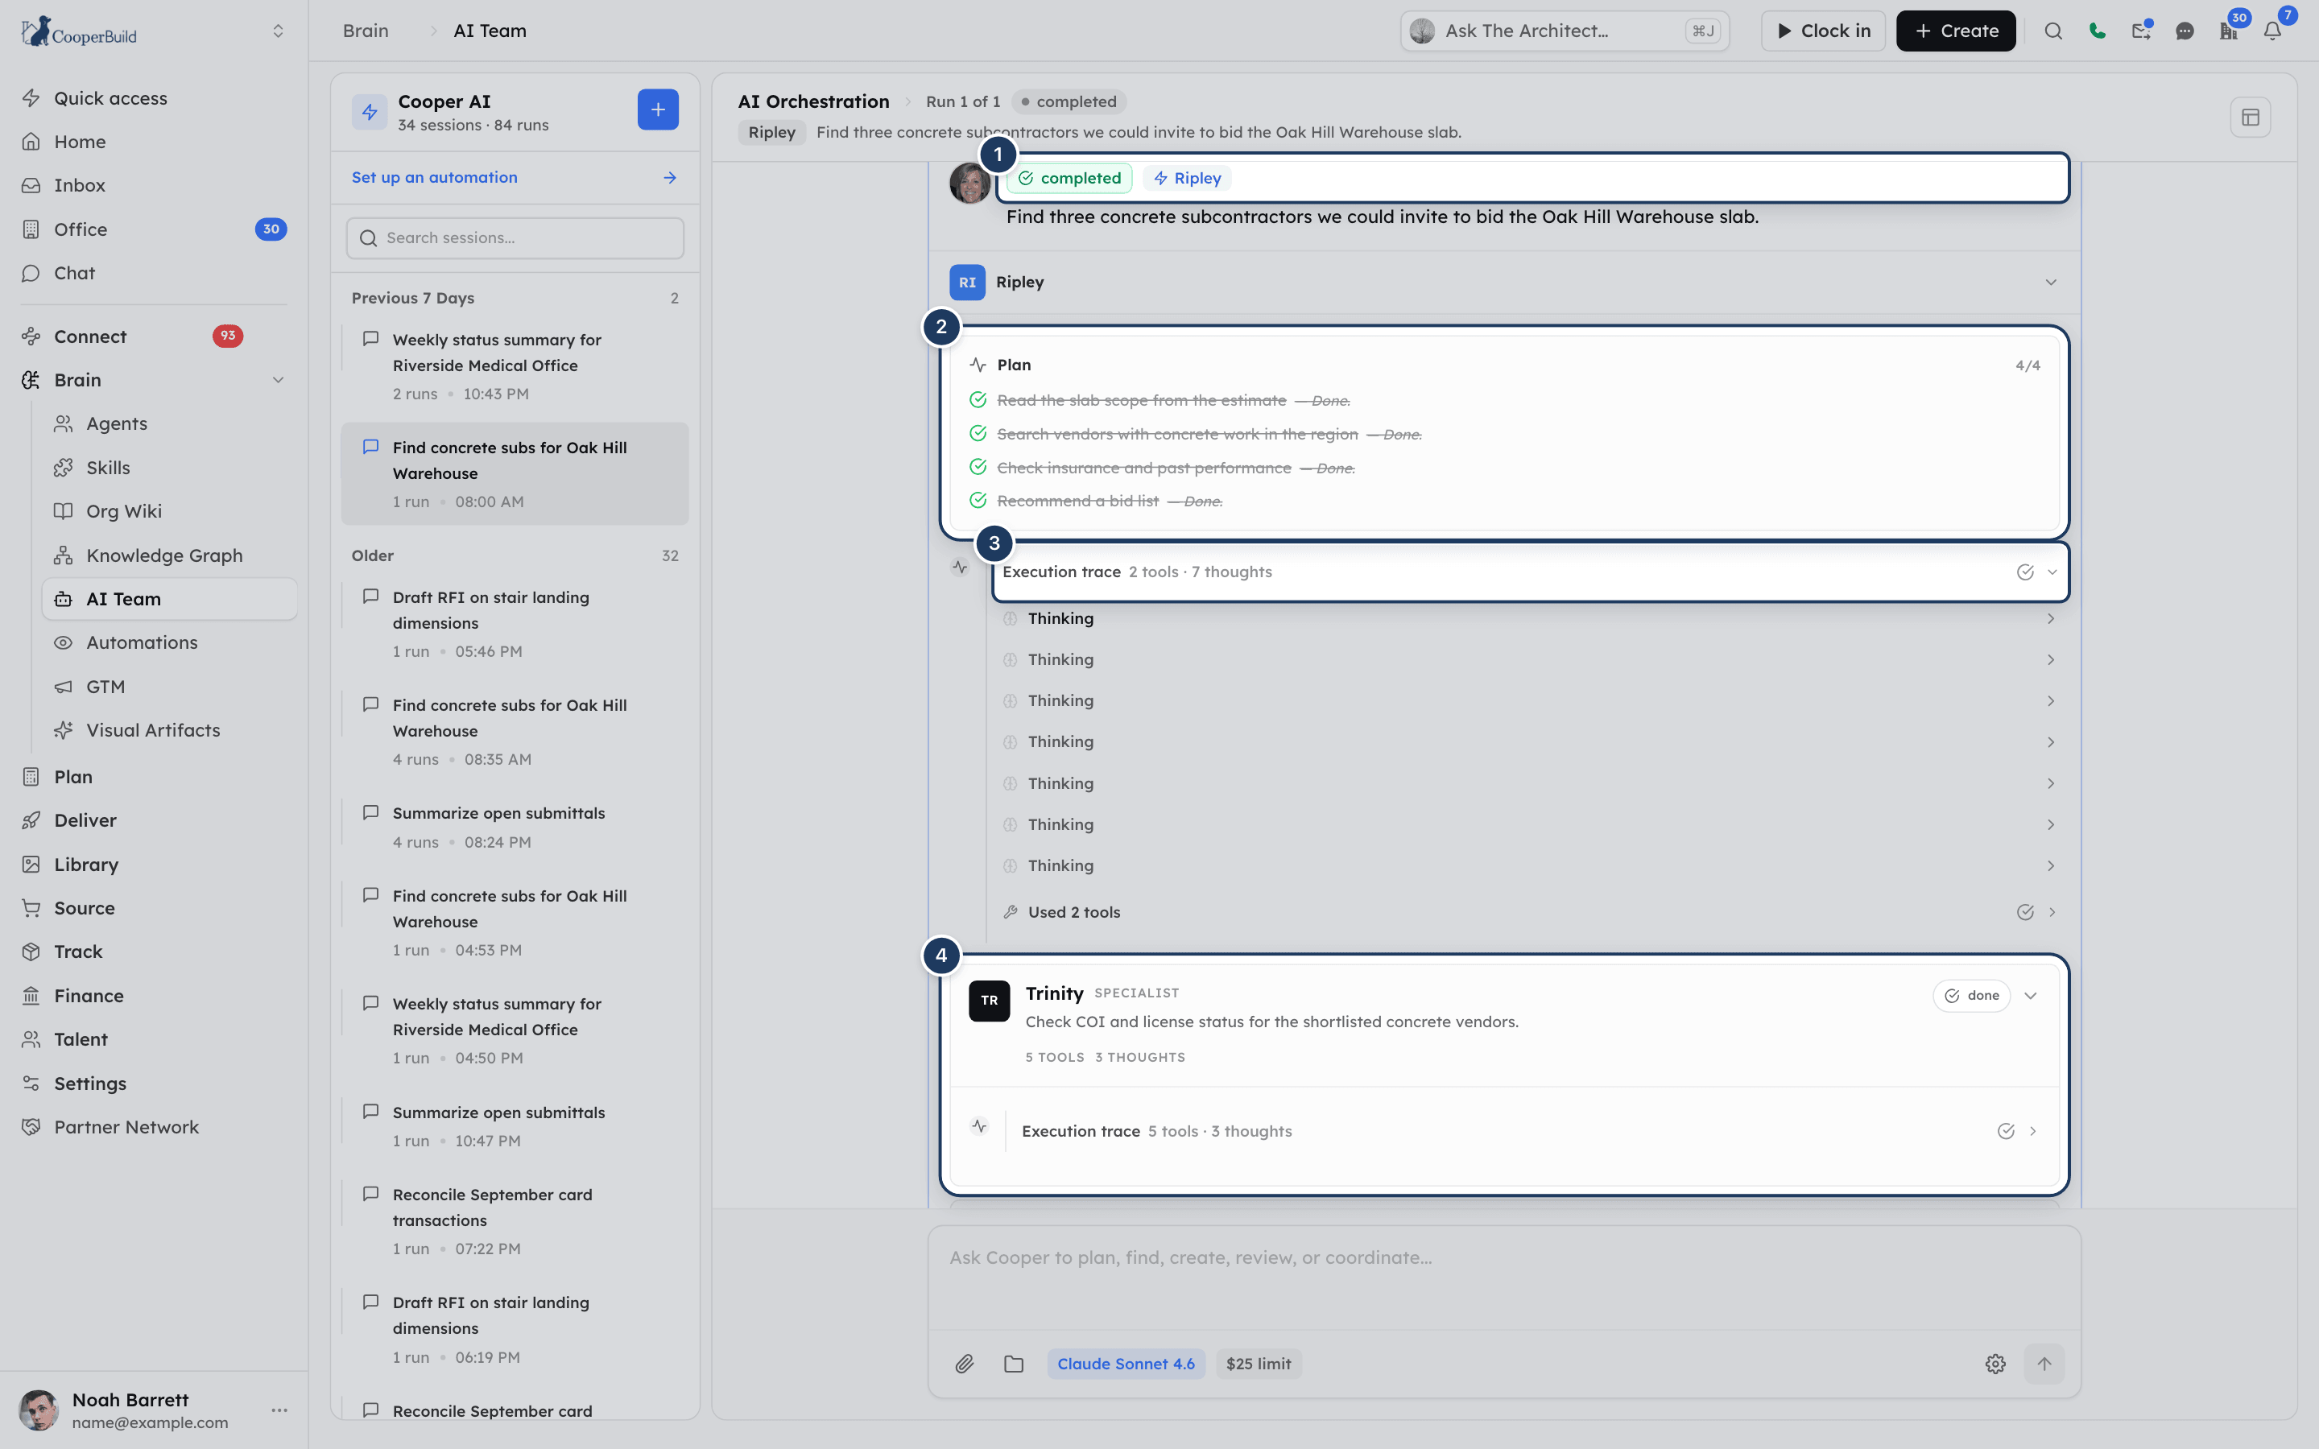Expand the first Thinking row
This screenshot has width=2319, height=1449.
1529,619
